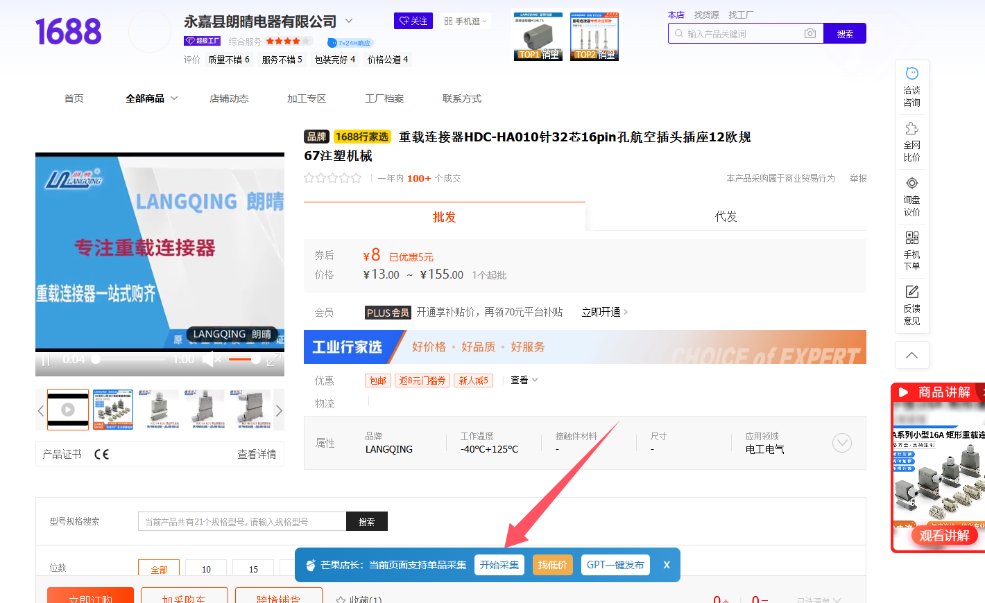Click the 品牌 badge beside title
The image size is (985, 603).
pyautogui.click(x=316, y=137)
